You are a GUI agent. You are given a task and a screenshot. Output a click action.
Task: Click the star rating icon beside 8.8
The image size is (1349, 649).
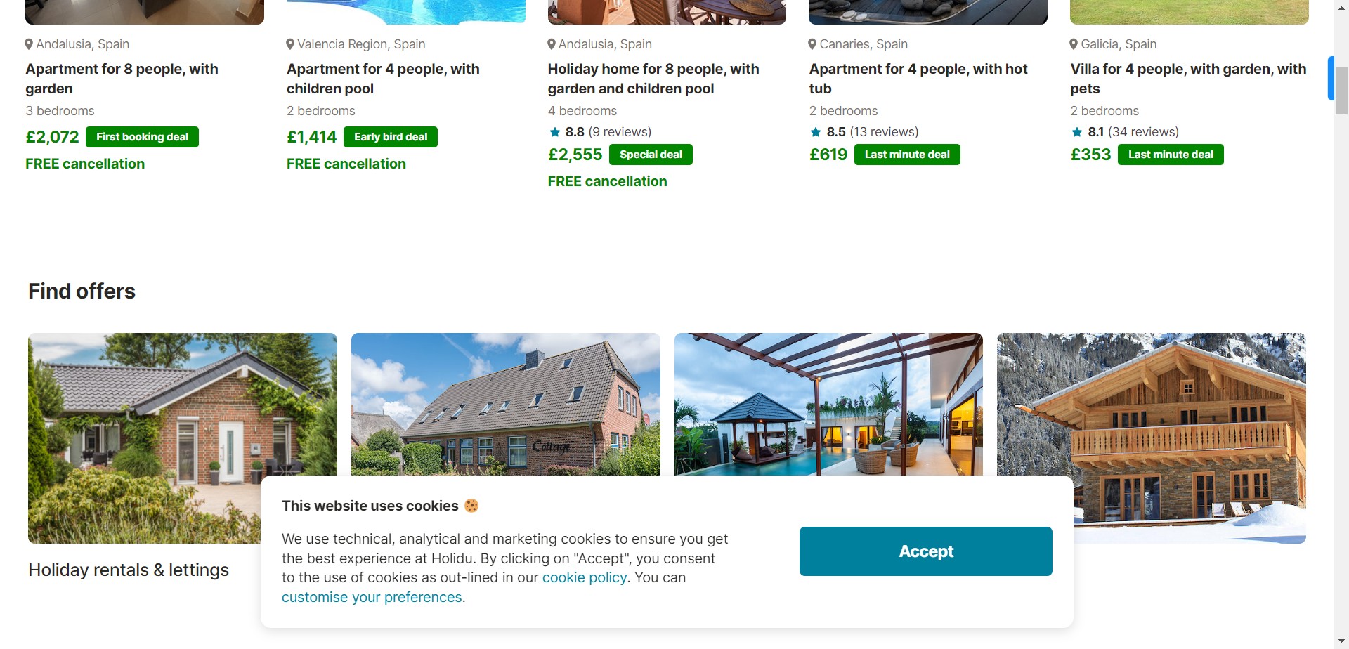[x=555, y=132]
